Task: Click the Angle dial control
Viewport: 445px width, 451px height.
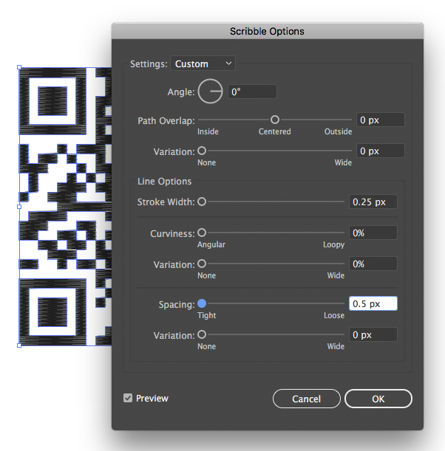Action: 210,92
